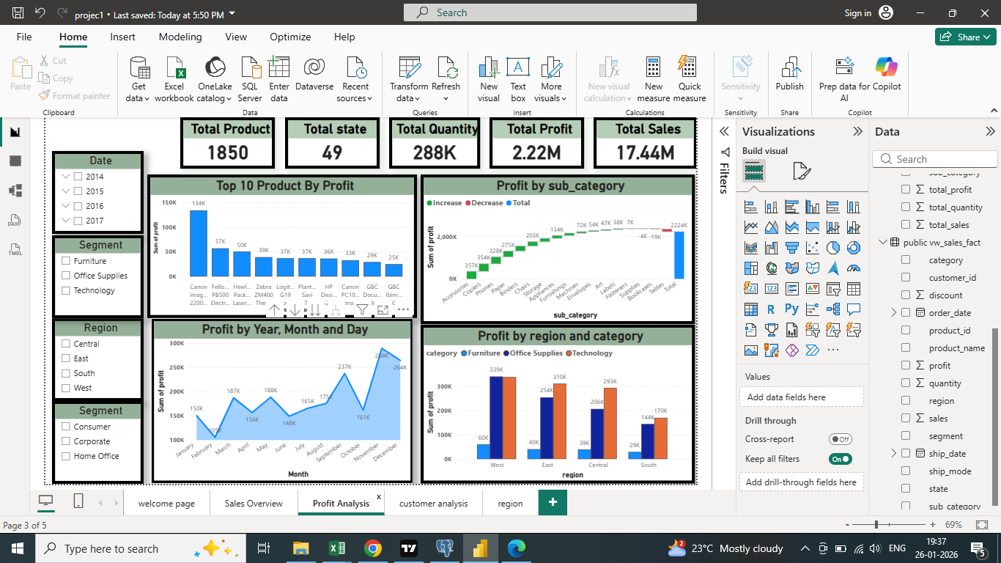The height and width of the screenshot is (563, 1001).
Task: Choose the Gauge visual
Action: click(853, 268)
